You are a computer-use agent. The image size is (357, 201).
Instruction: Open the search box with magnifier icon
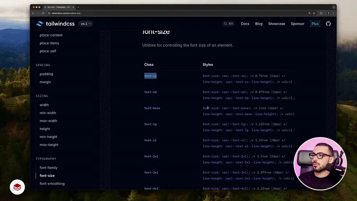tap(228, 24)
